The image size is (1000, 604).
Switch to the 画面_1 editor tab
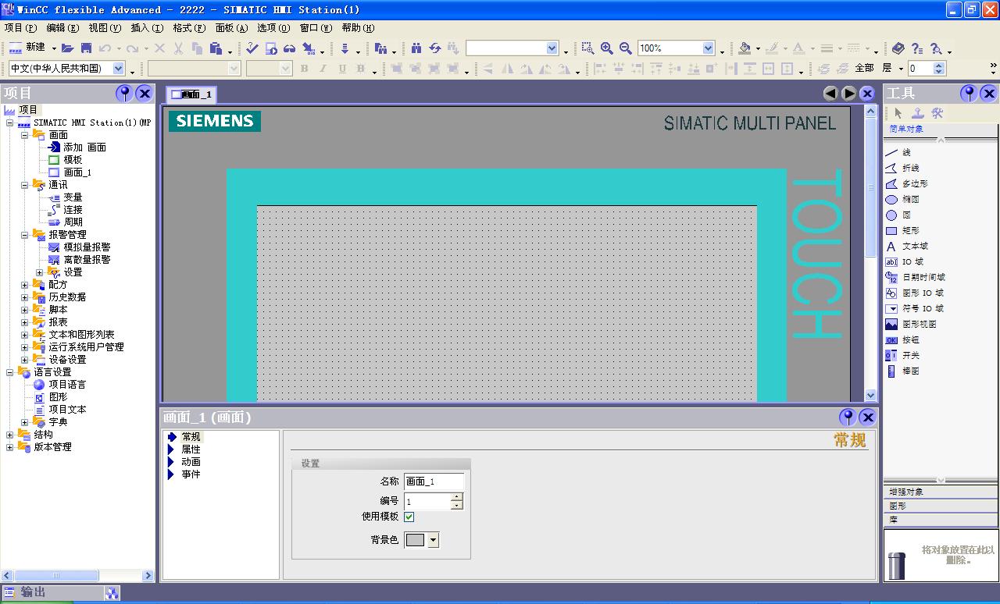pyautogui.click(x=191, y=94)
